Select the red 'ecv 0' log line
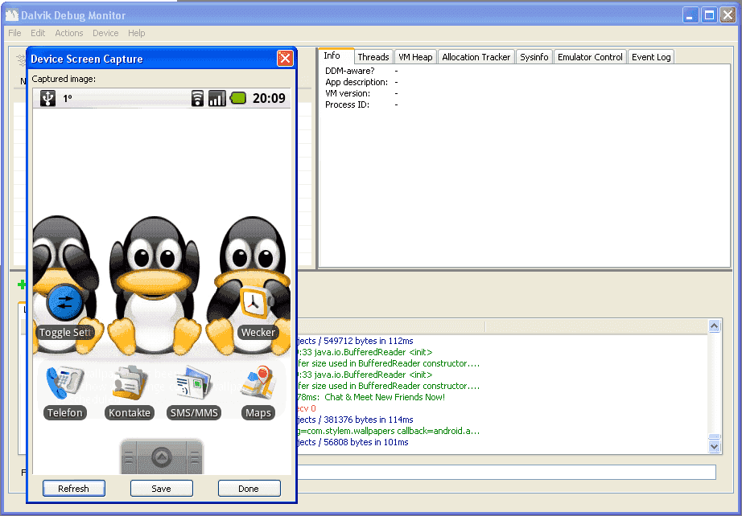Viewport: 742px width, 516px height. point(307,408)
